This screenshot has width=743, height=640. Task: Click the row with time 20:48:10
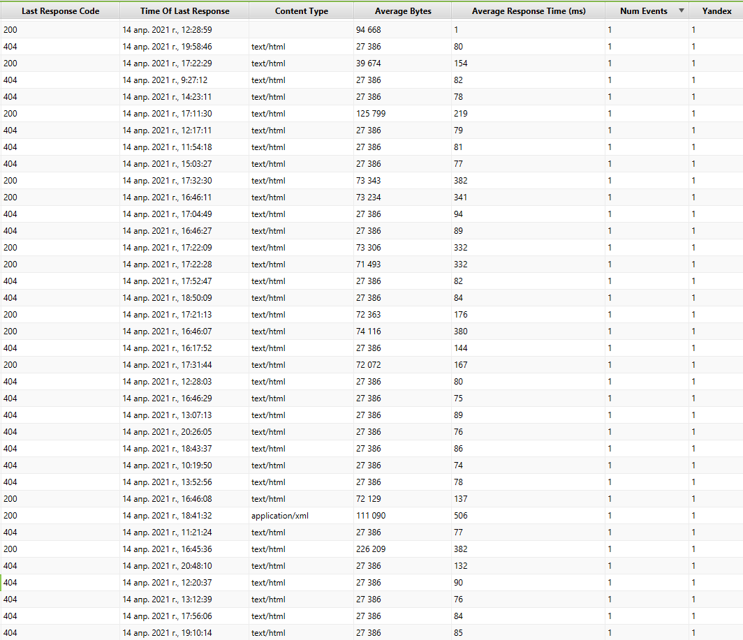pos(167,566)
